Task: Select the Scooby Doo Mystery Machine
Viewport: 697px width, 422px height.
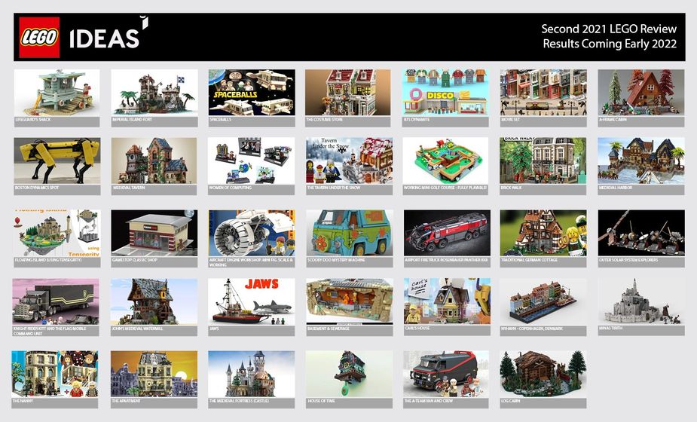Action: pyautogui.click(x=348, y=233)
